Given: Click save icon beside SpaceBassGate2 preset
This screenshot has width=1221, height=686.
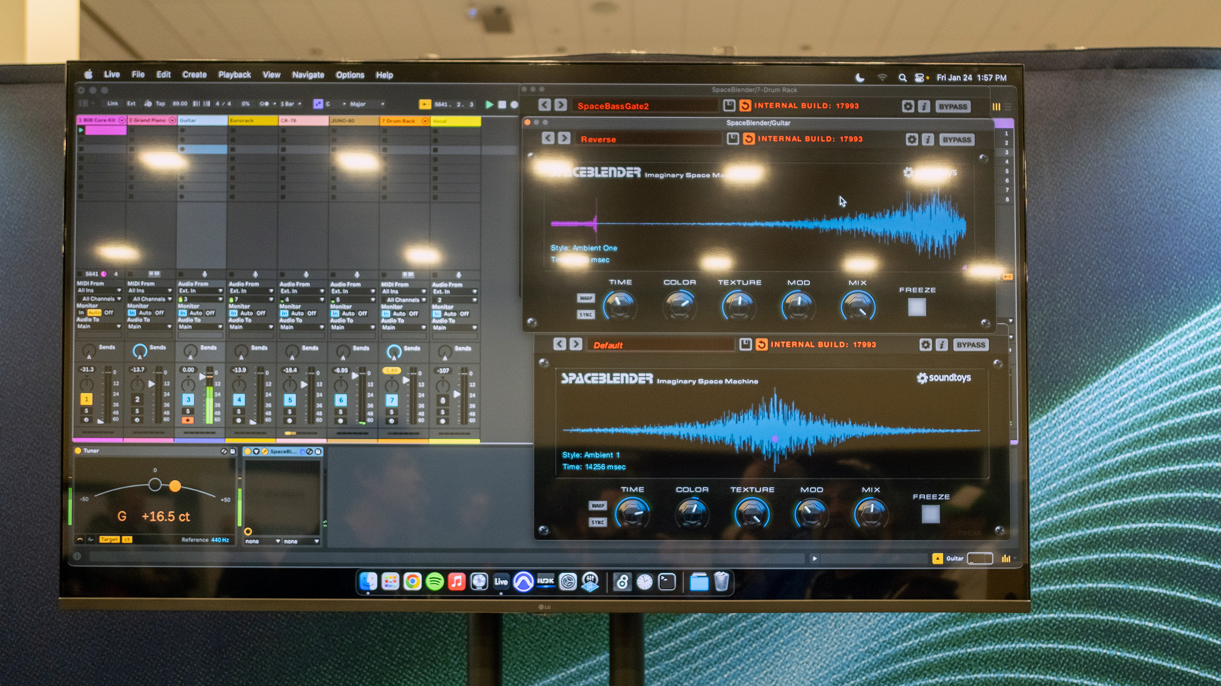Looking at the screenshot, I should pyautogui.click(x=729, y=105).
